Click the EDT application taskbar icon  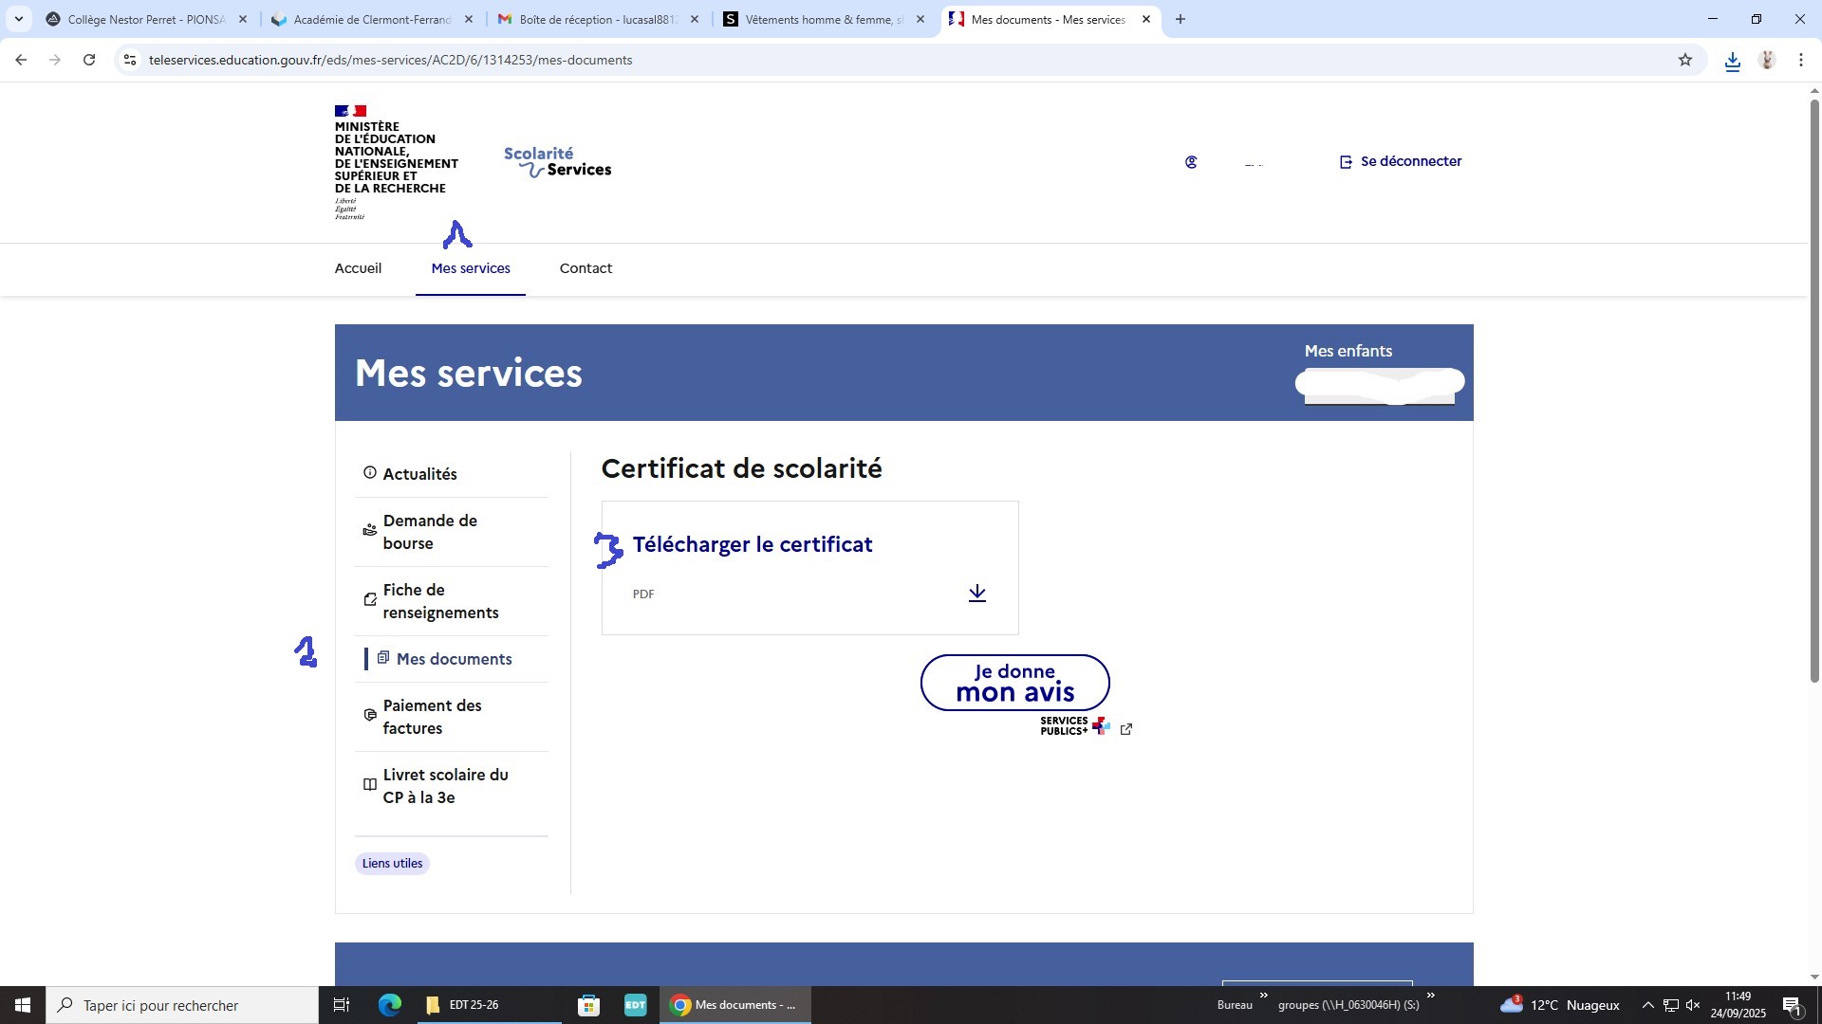point(635,1005)
